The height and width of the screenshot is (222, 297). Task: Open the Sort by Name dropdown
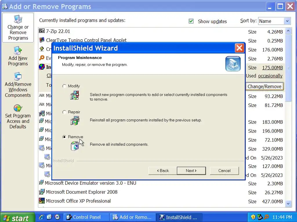tap(287, 21)
